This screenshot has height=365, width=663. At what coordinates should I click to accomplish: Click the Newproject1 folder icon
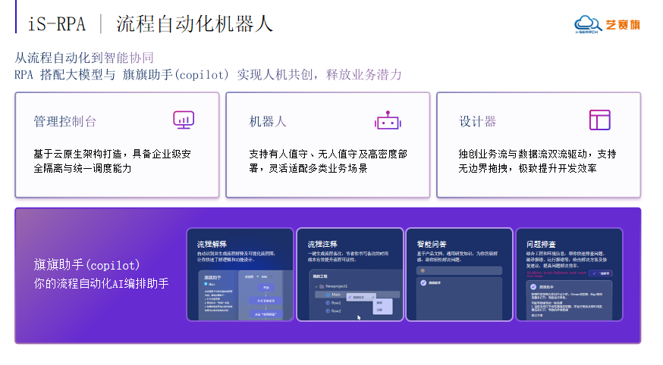[322, 287]
